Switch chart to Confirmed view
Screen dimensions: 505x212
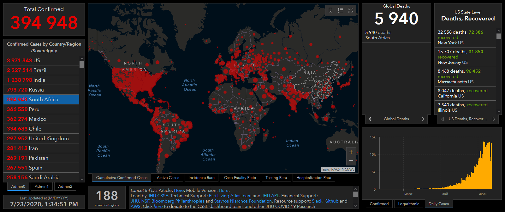coord(379,204)
